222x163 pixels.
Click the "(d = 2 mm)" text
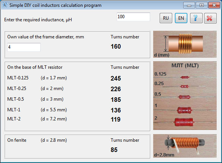(x=52, y=89)
